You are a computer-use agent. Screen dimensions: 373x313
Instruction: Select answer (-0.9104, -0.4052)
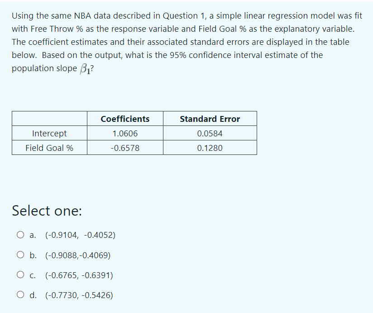pos(80,235)
